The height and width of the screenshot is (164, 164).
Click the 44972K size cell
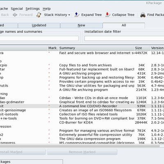[x=141, y=53]
